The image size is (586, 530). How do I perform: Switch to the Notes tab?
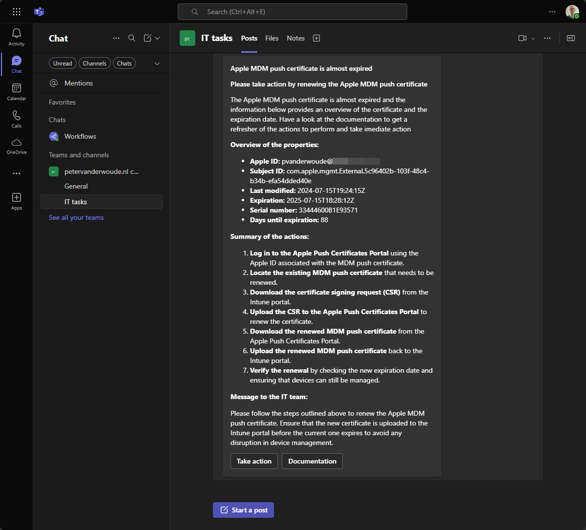[x=295, y=38]
